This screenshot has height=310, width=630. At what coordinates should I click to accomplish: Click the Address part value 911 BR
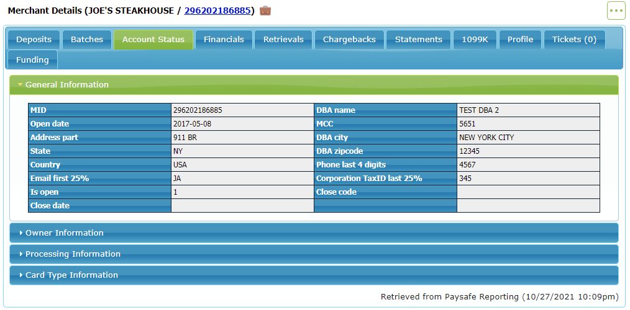point(242,138)
